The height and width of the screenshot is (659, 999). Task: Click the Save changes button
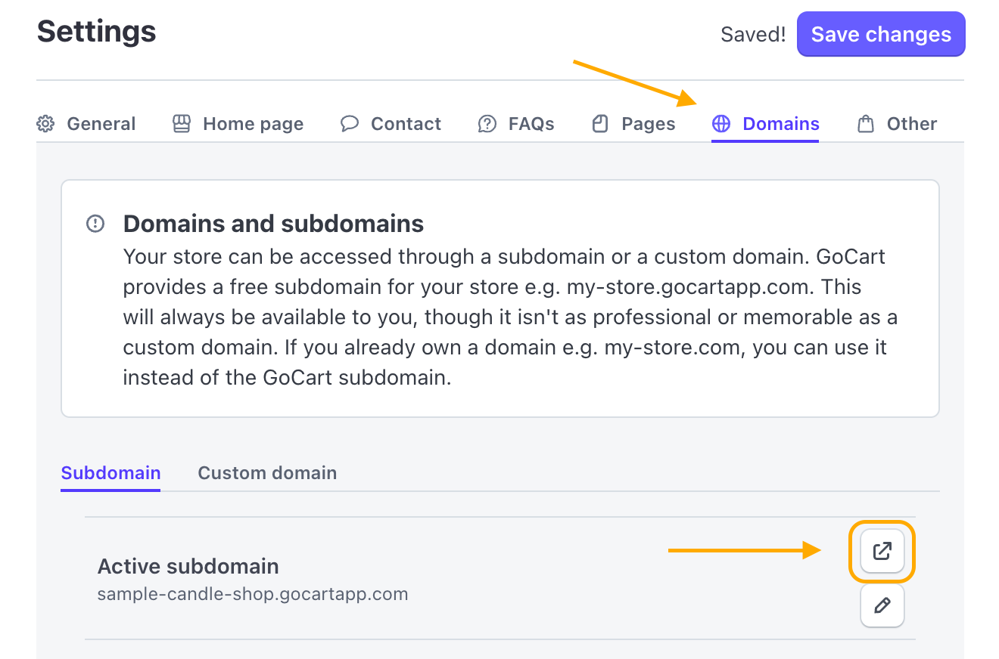pos(880,34)
